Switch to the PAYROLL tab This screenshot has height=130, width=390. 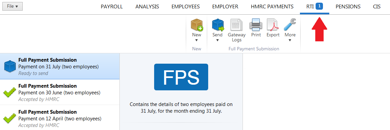[x=112, y=7]
